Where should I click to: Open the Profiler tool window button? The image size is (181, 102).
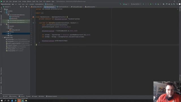pos(41,96)
